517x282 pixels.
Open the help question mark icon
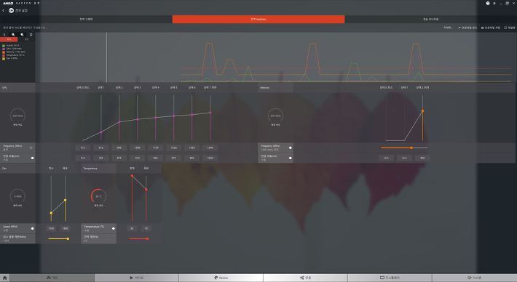[x=488, y=4]
